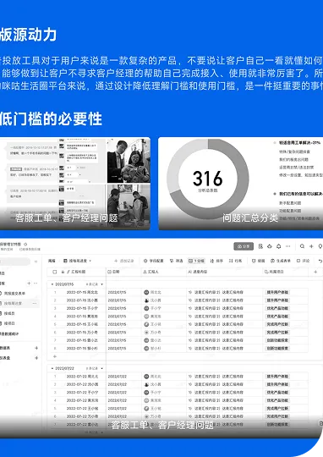Select 周报提交表单 in the sidebar
The width and height of the screenshot is (323, 457).
click(14, 293)
